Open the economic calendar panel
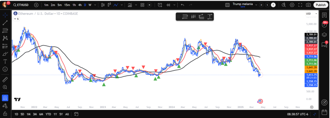Screen dimensions: 330x118 point(324,112)
